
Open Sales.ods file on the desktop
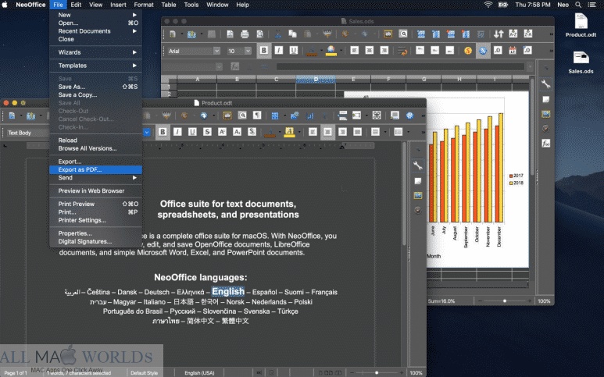tap(581, 62)
